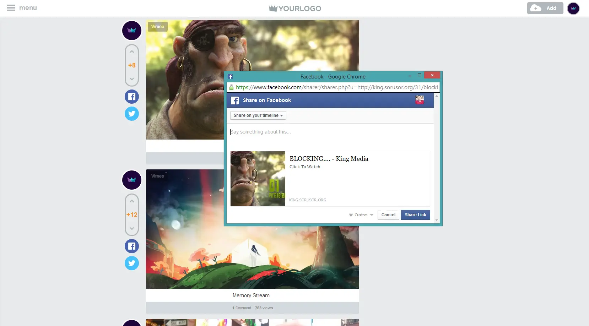Click Vimeo badge on Memory Stream video

coord(158,176)
